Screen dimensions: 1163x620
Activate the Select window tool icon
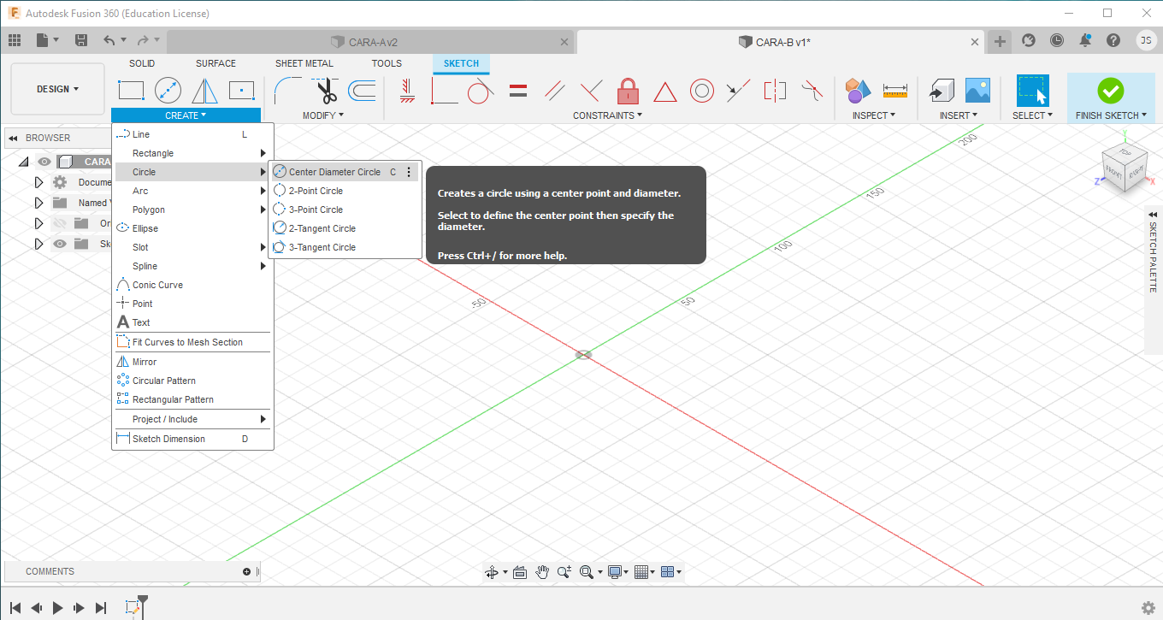pyautogui.click(x=1033, y=90)
